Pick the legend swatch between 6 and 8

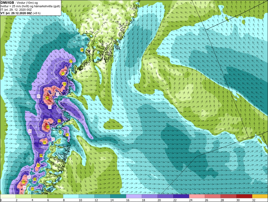pos(55,196)
